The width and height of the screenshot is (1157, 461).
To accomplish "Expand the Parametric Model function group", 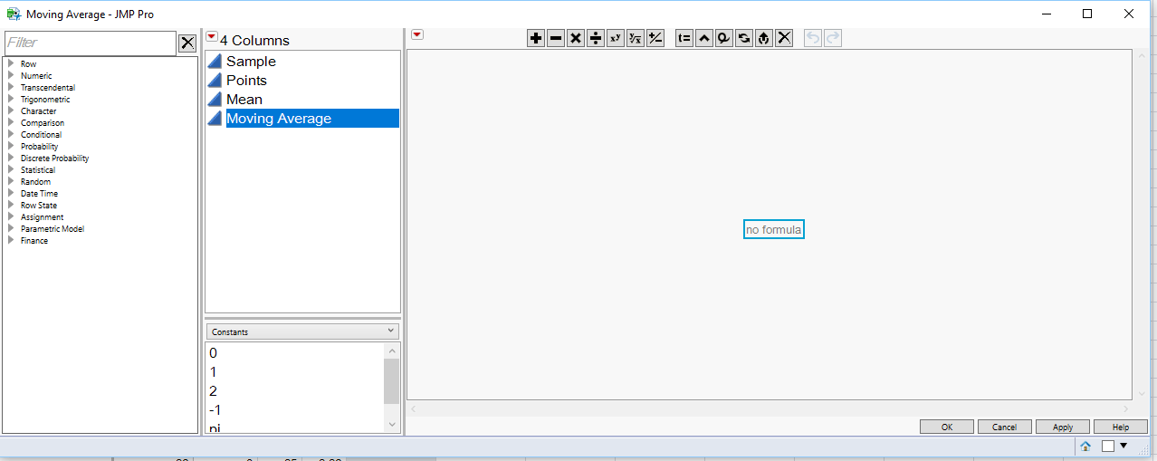I will tap(10, 228).
